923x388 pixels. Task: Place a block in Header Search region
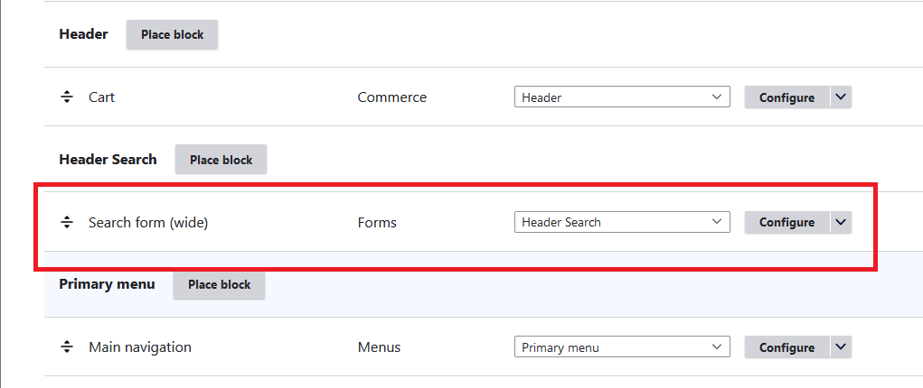[x=221, y=160]
